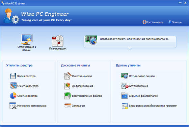Open the Копия реестра utility
Image resolution: width=189 pixels, height=127 pixels.
click(x=26, y=76)
